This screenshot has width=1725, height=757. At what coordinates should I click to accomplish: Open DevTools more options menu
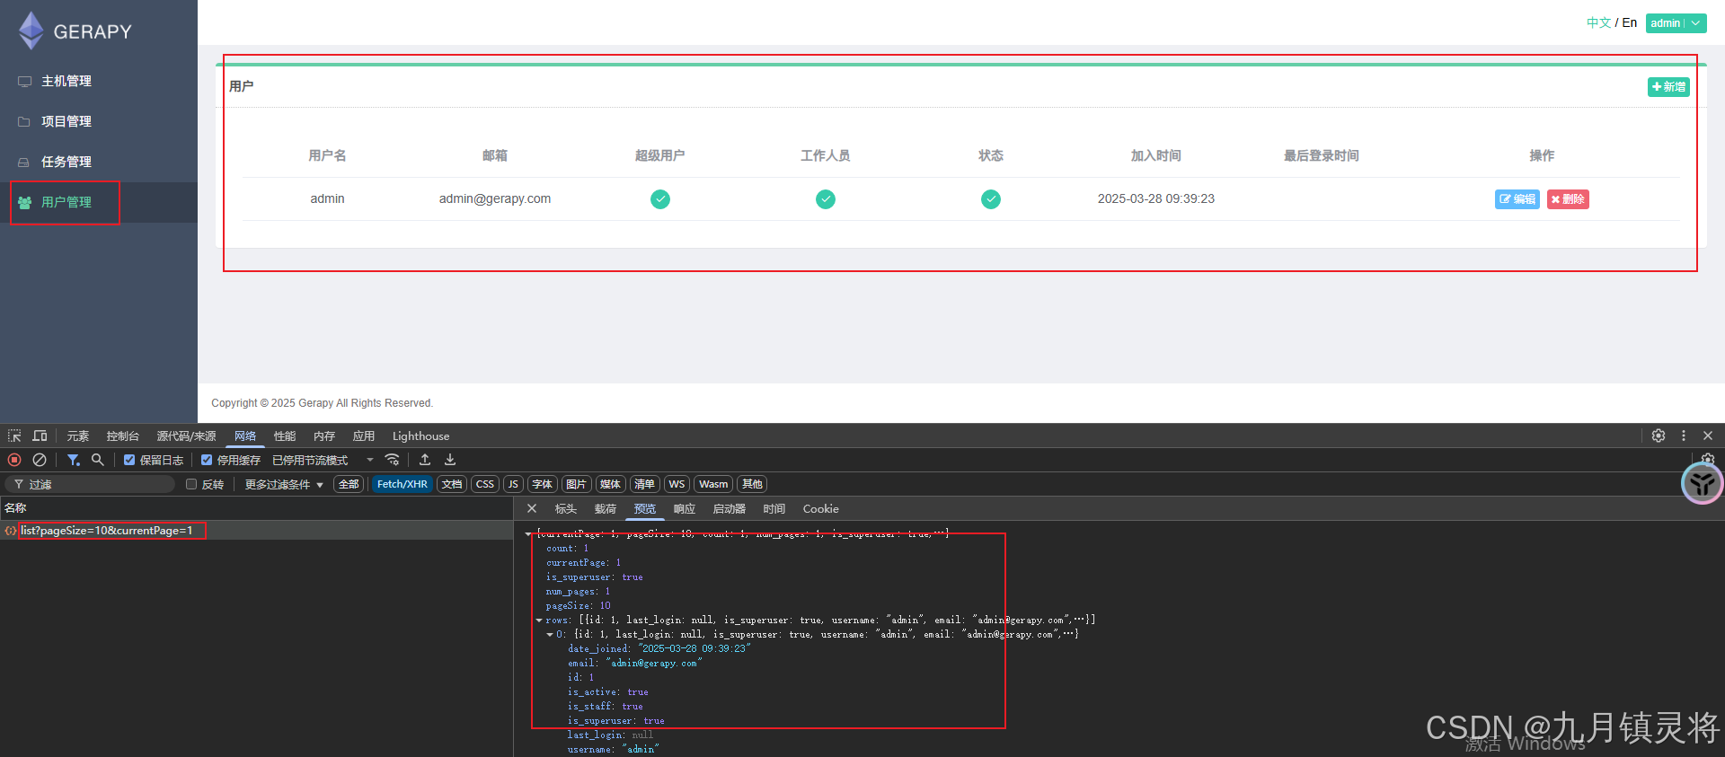pos(1684,436)
